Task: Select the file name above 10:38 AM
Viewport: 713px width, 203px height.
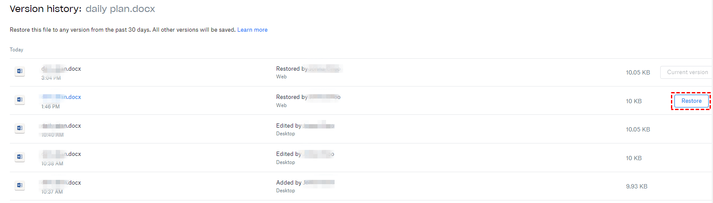Action: pyautogui.click(x=61, y=154)
